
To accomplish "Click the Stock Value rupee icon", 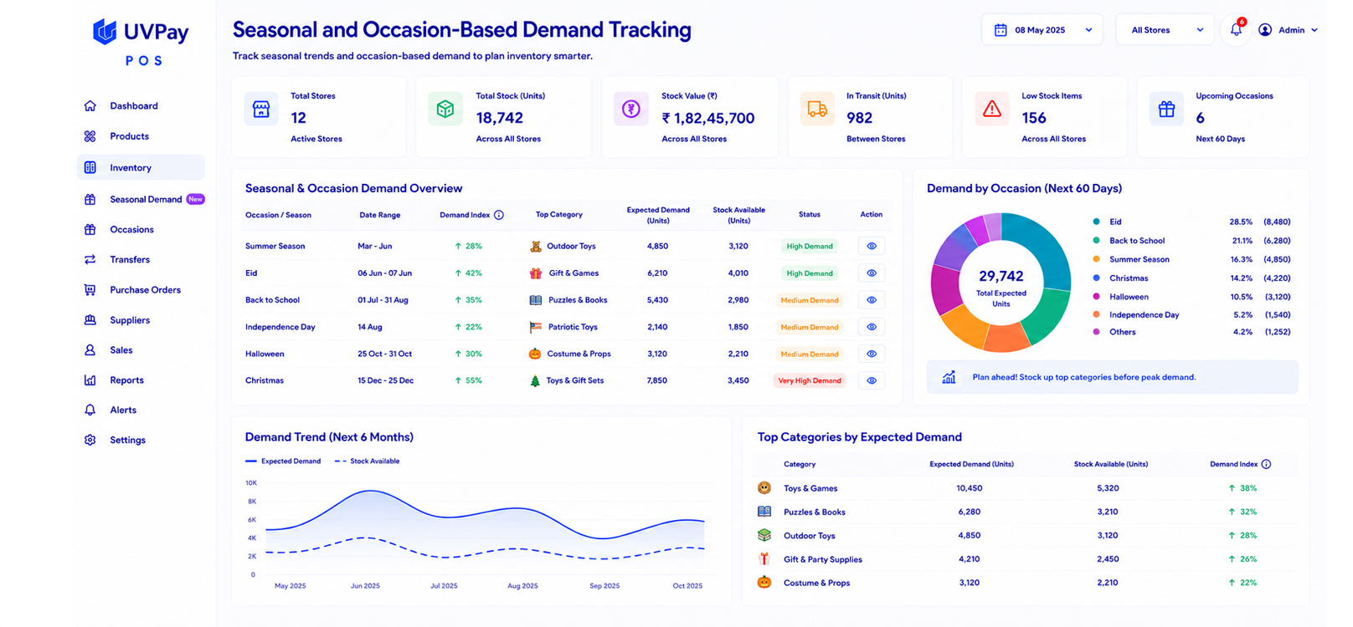I will click(631, 110).
